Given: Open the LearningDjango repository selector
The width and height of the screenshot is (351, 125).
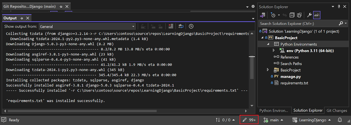Looking at the screenshot, I should coord(312,120).
